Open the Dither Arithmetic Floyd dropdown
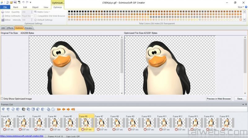Image resolution: width=248 pixels, height=138 pixels. (x=32, y=16)
